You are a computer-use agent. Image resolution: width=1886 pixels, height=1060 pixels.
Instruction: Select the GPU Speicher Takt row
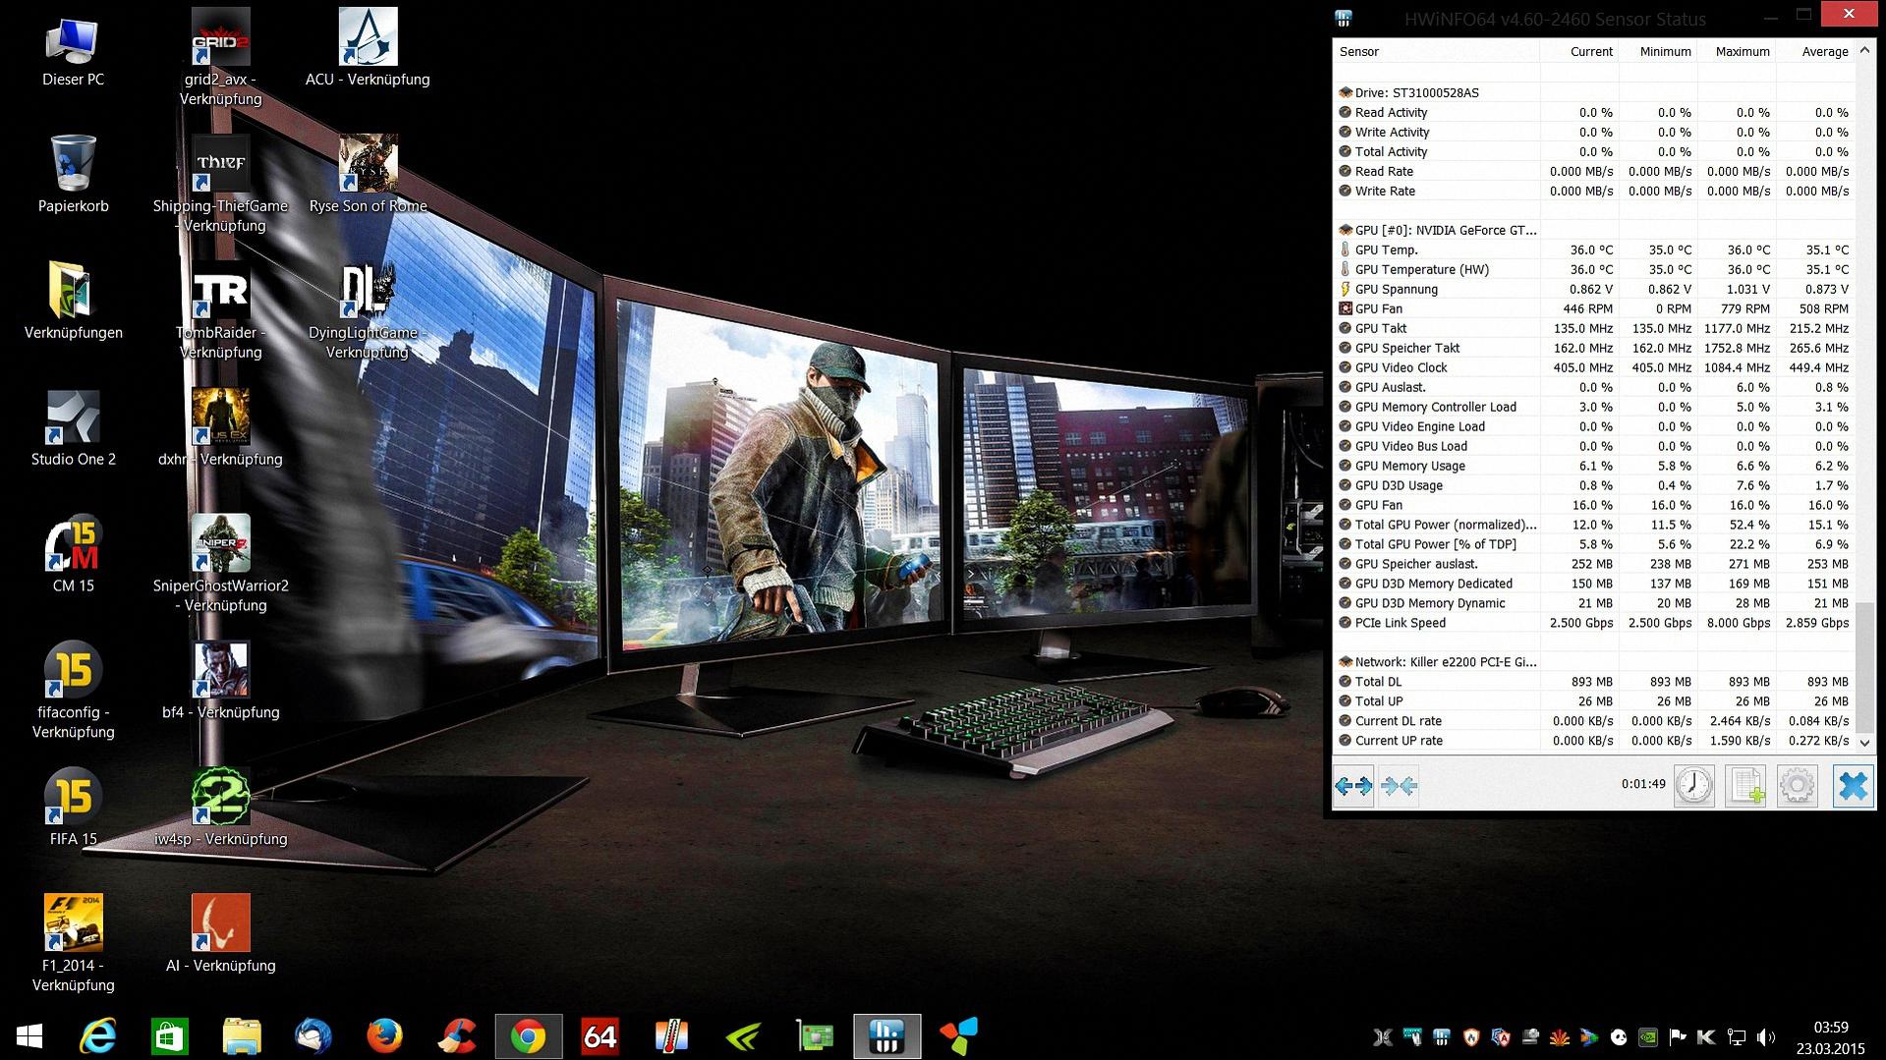[1593, 348]
